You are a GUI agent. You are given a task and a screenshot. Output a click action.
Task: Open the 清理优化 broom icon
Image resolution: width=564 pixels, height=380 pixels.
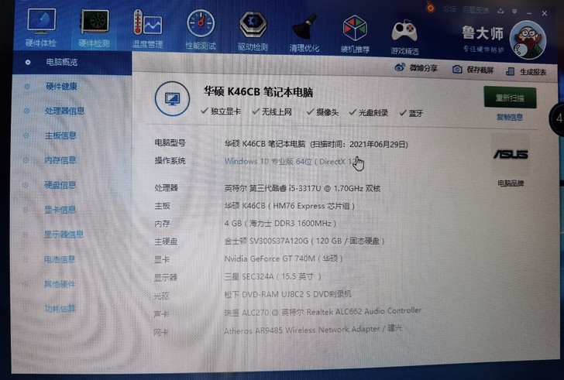(304, 26)
